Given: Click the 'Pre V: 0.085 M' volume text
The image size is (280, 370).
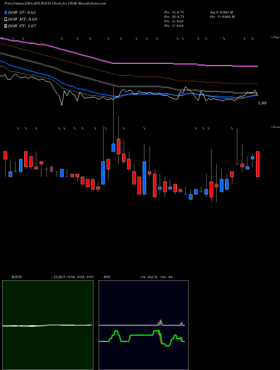Looking at the screenshot, I should click(x=222, y=17).
